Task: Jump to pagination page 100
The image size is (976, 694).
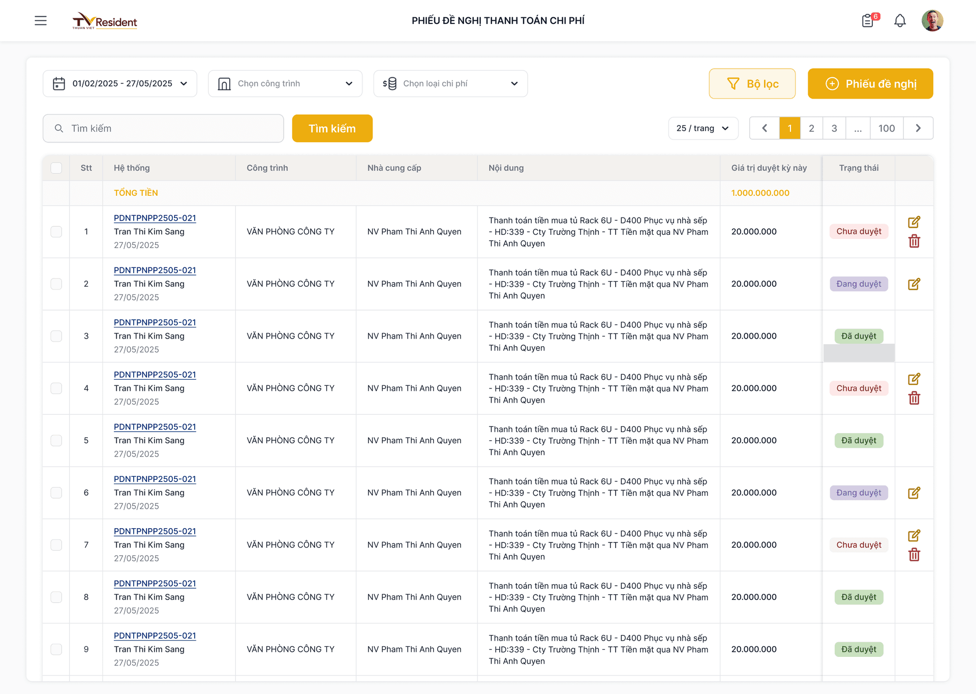Action: tap(886, 128)
